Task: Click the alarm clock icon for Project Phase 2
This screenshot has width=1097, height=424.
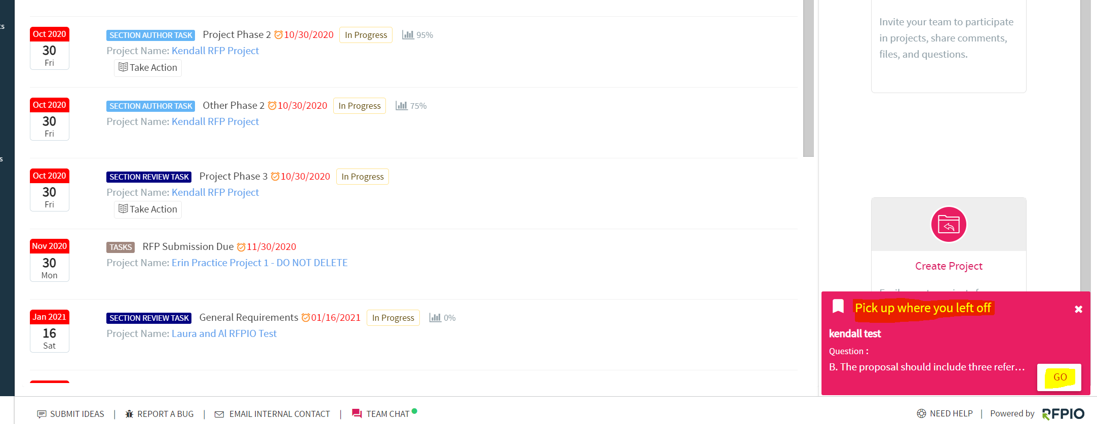Action: click(x=279, y=35)
